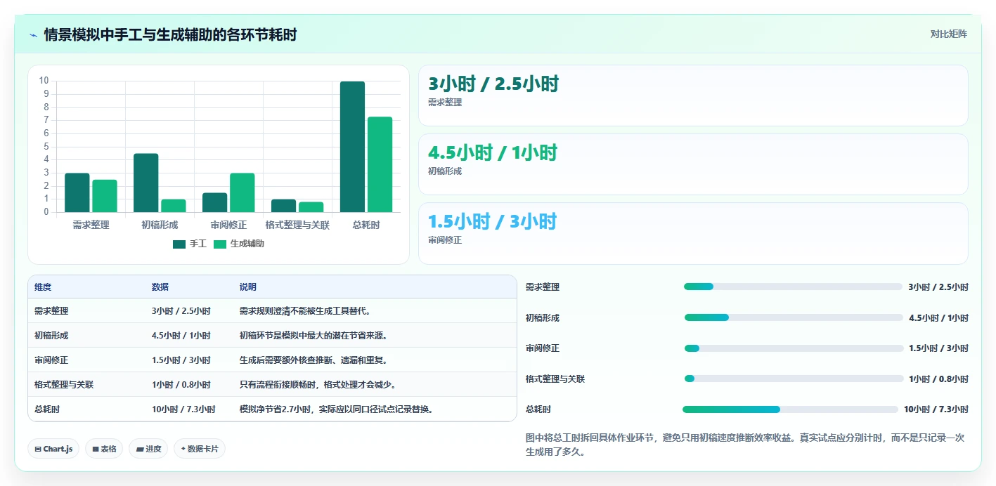Click the main title heading text

pos(170,34)
